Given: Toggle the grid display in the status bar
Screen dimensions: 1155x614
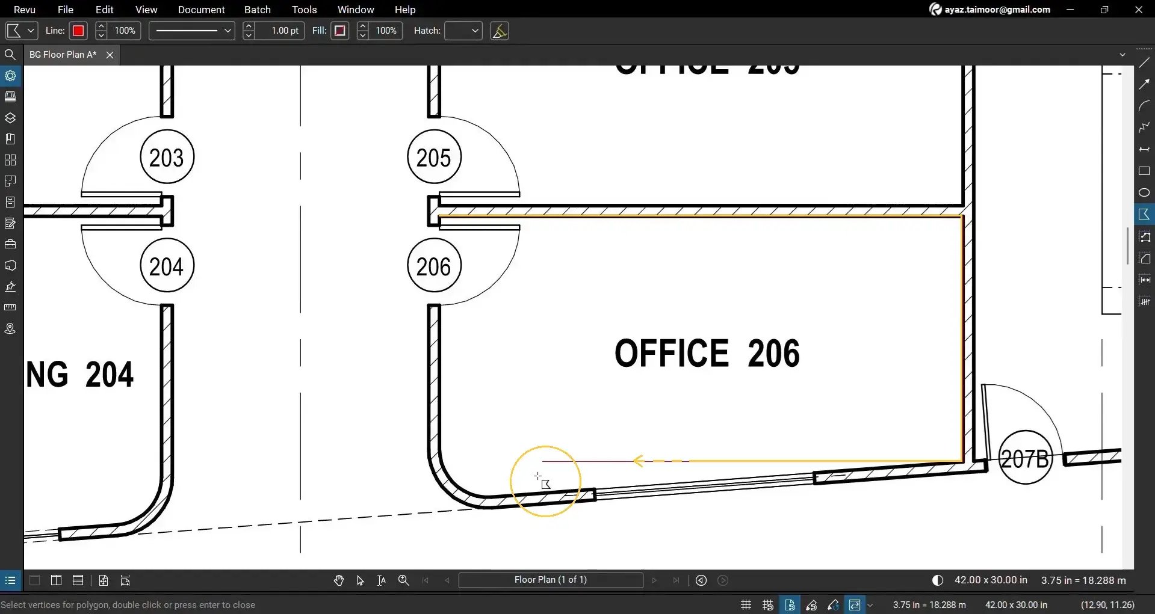Looking at the screenshot, I should tap(745, 604).
